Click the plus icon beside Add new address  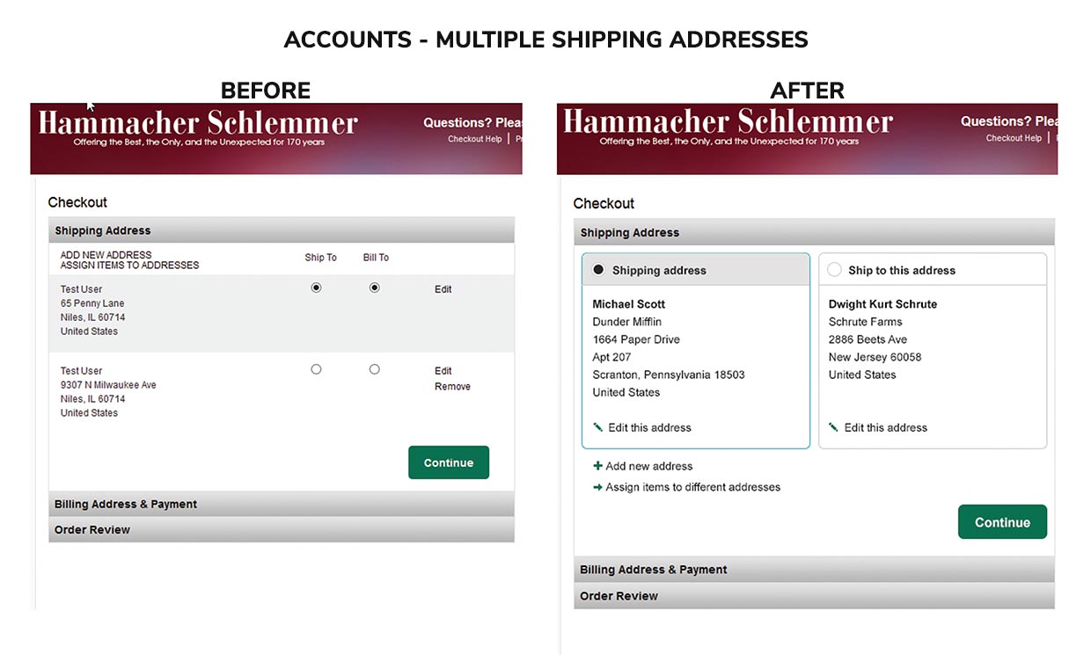pos(598,466)
